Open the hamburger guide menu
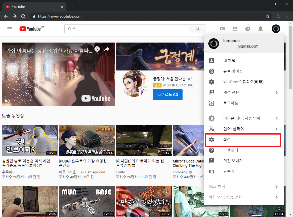293x217 pixels. (x=10, y=29)
